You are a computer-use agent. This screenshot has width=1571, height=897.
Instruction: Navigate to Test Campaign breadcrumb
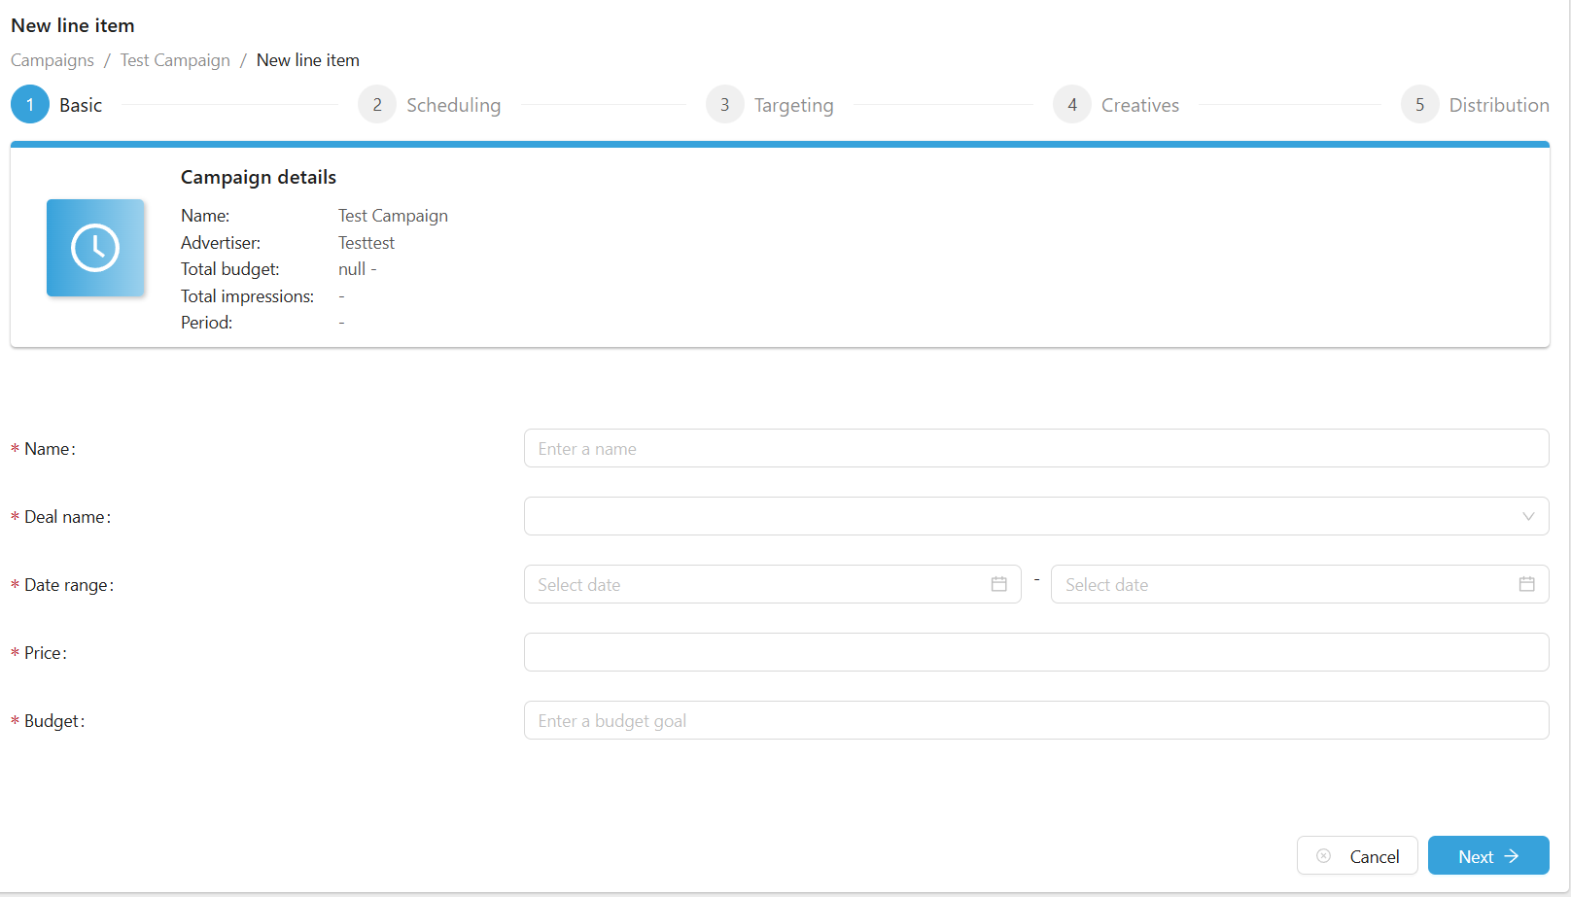click(x=175, y=60)
